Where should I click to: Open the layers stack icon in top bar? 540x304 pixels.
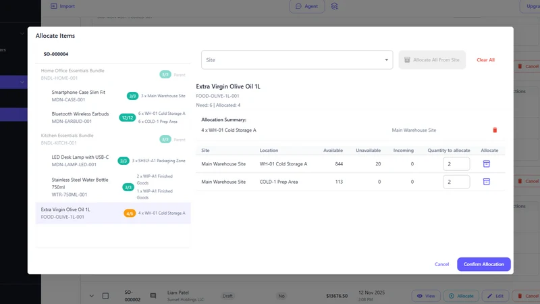[x=334, y=6]
